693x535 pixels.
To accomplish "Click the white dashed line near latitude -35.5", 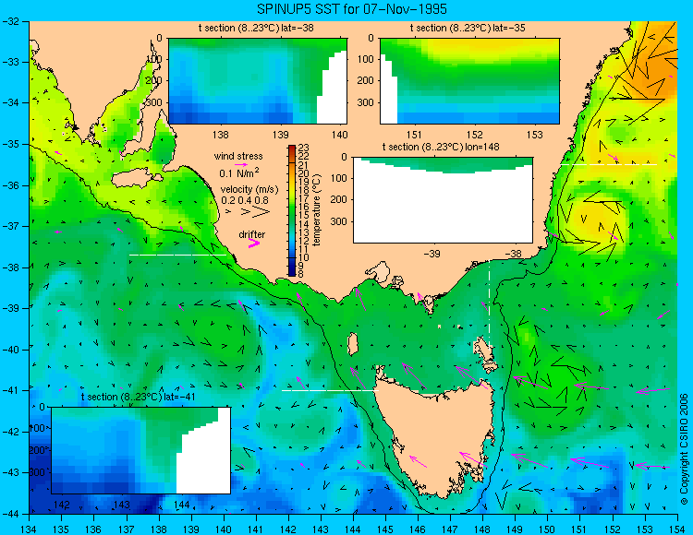I will pyautogui.click(x=609, y=164).
